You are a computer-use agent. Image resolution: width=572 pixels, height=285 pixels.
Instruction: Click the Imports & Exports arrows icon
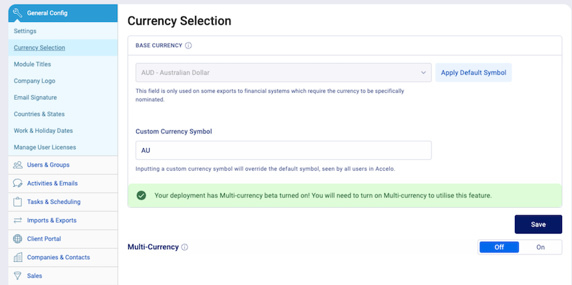click(17, 220)
